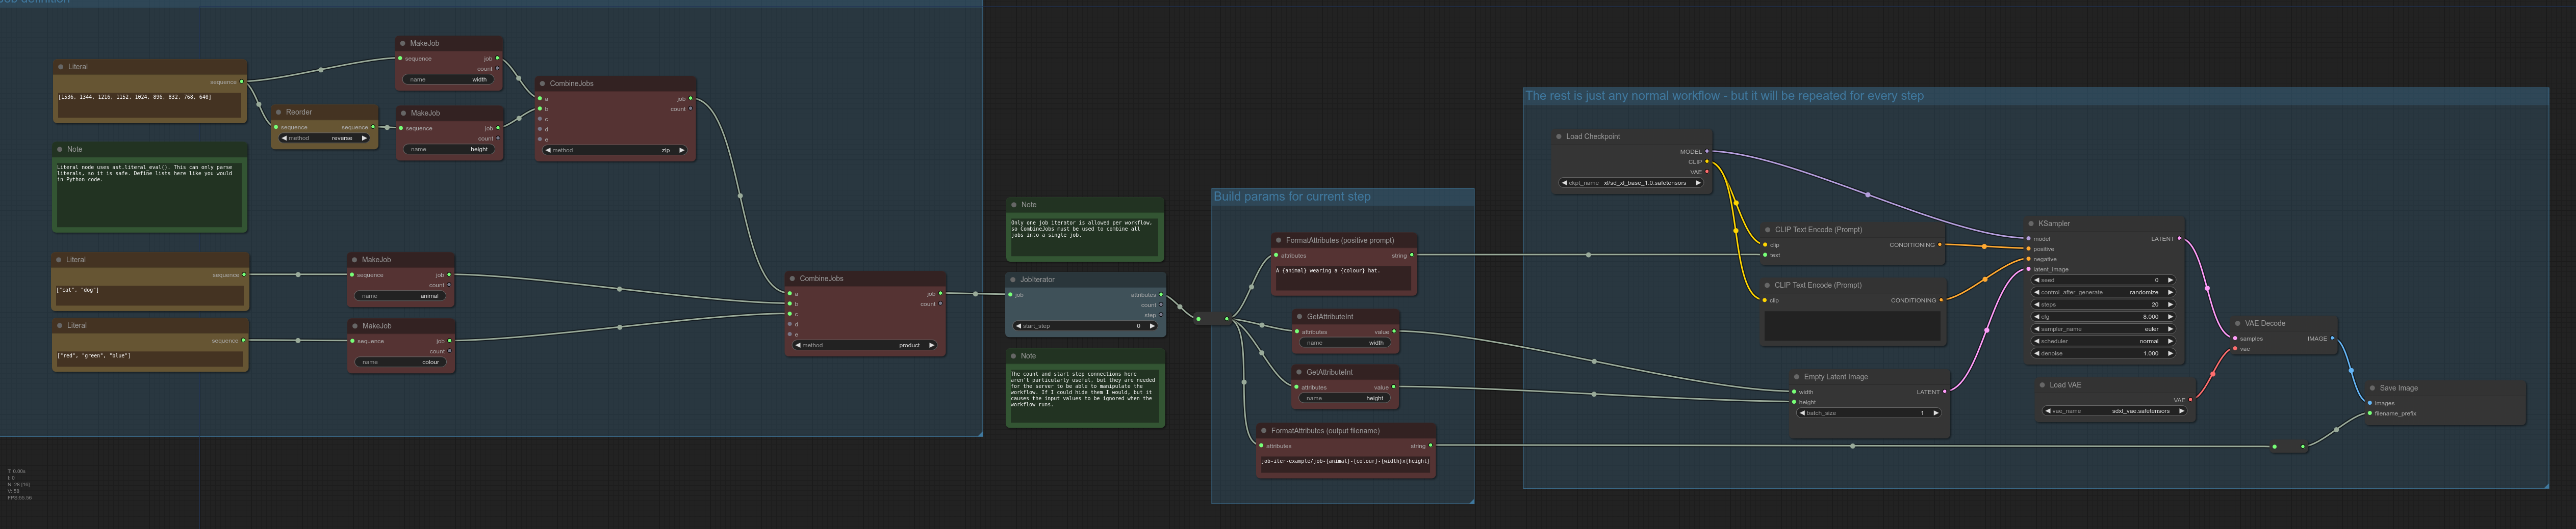Open the vae_name selector in Load VAE
The image size is (2576, 529).
(x=2115, y=411)
